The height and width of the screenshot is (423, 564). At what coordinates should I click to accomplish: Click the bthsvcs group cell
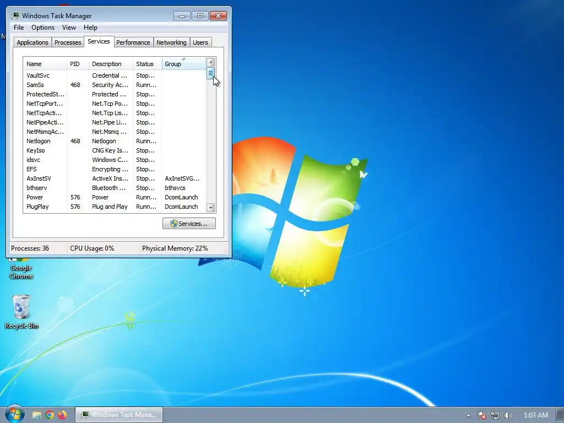[175, 188]
